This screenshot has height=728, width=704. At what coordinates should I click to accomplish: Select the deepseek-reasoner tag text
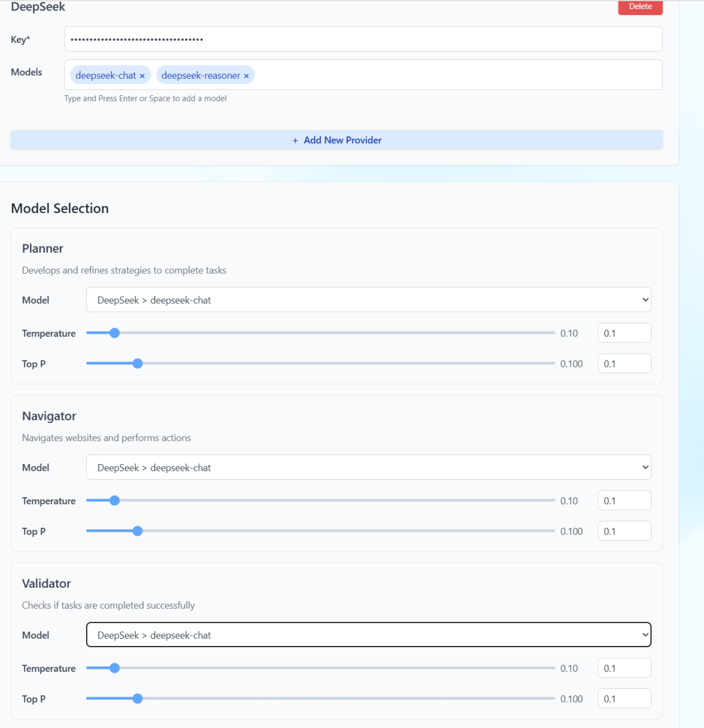point(201,75)
